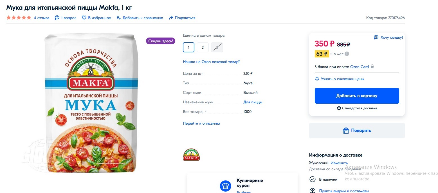Open the 4 отзыва reviews link

[41, 18]
